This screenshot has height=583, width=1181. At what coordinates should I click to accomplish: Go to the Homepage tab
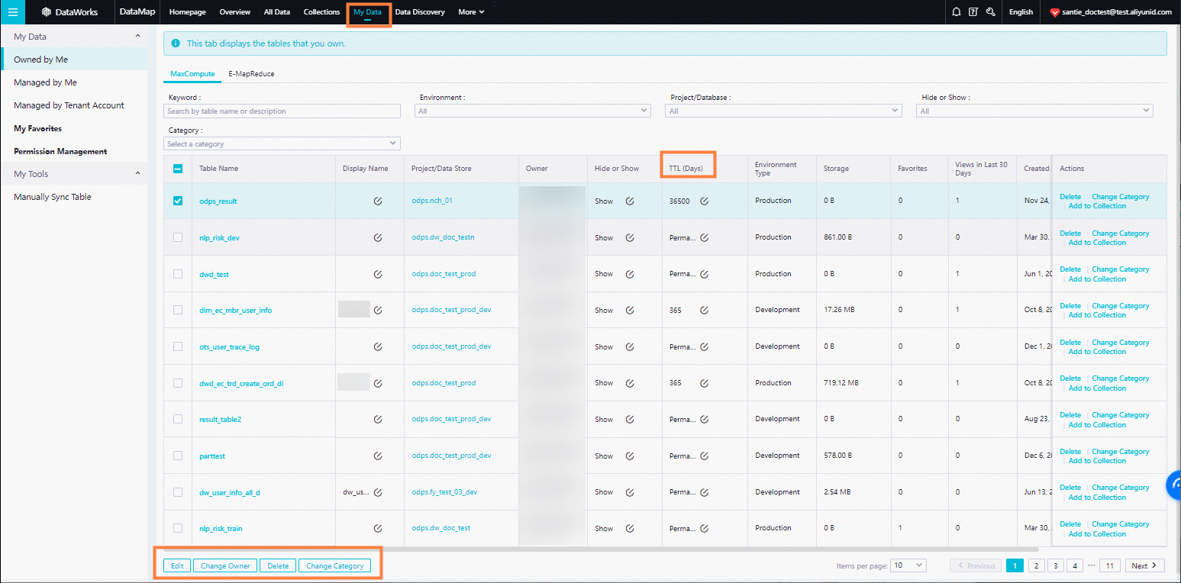188,12
